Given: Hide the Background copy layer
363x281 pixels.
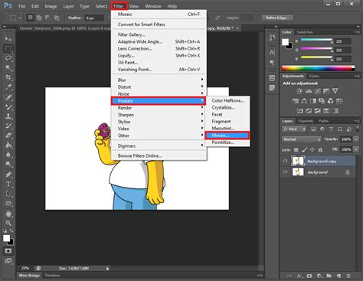Looking at the screenshot, I should (286, 161).
